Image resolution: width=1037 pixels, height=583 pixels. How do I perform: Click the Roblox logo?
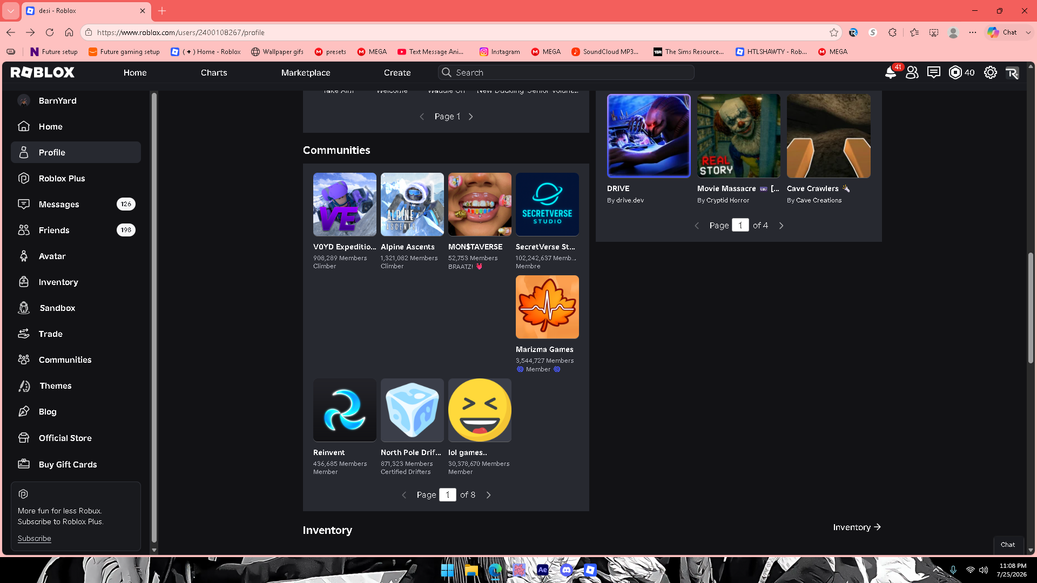click(42, 72)
